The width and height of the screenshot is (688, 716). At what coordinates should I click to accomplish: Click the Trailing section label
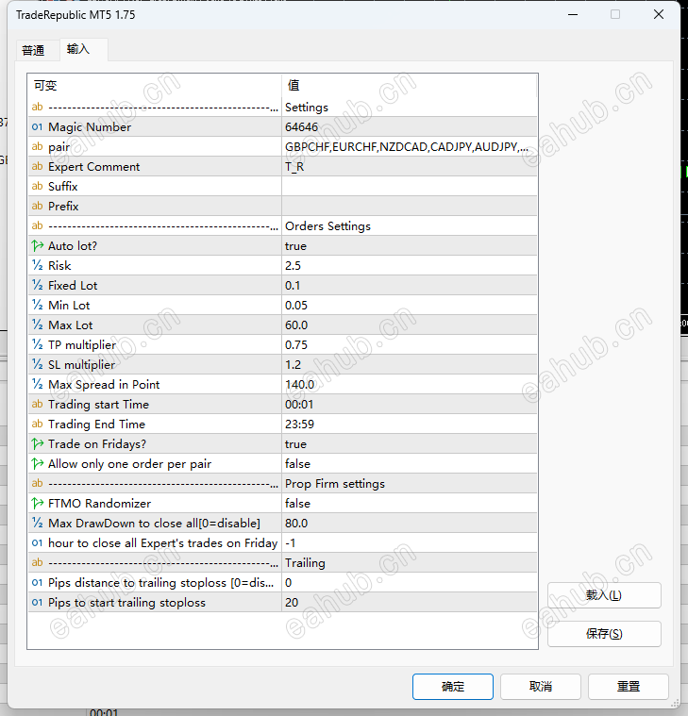(x=305, y=563)
